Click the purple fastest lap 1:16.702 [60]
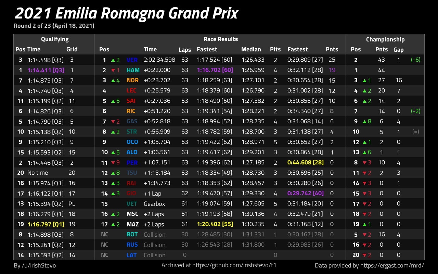 point(215,70)
